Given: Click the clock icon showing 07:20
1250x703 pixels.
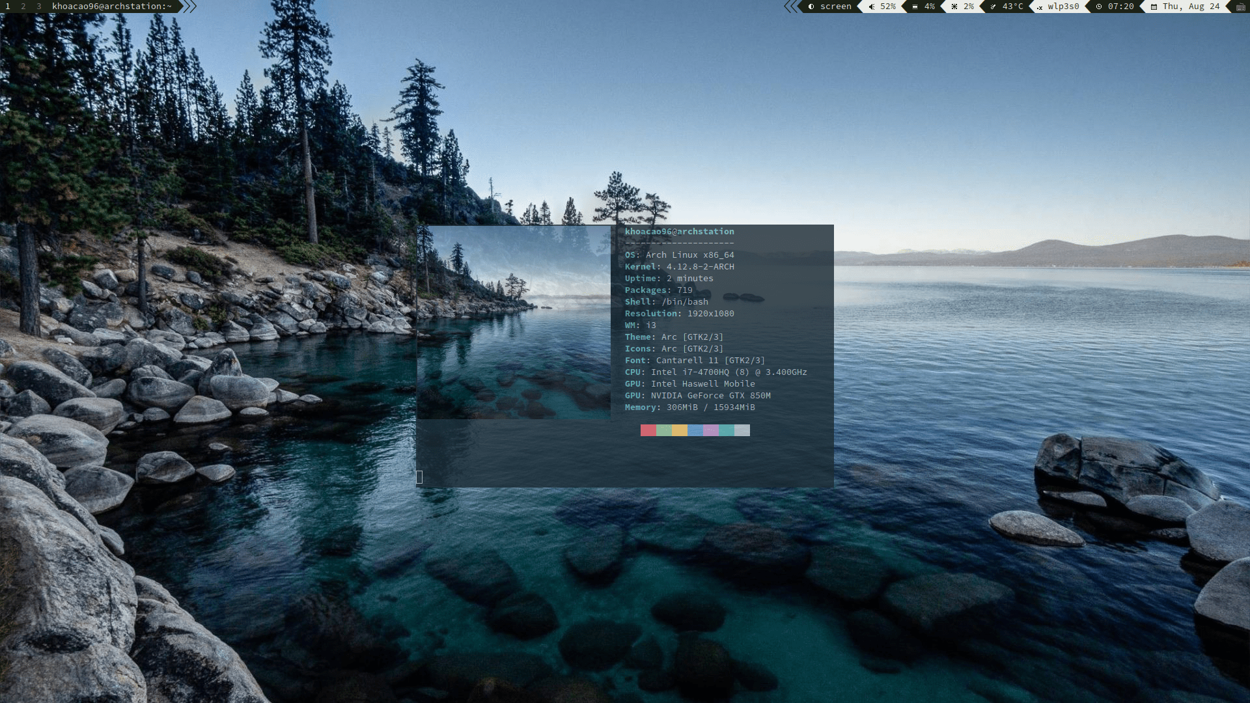Looking at the screenshot, I should coord(1099,7).
